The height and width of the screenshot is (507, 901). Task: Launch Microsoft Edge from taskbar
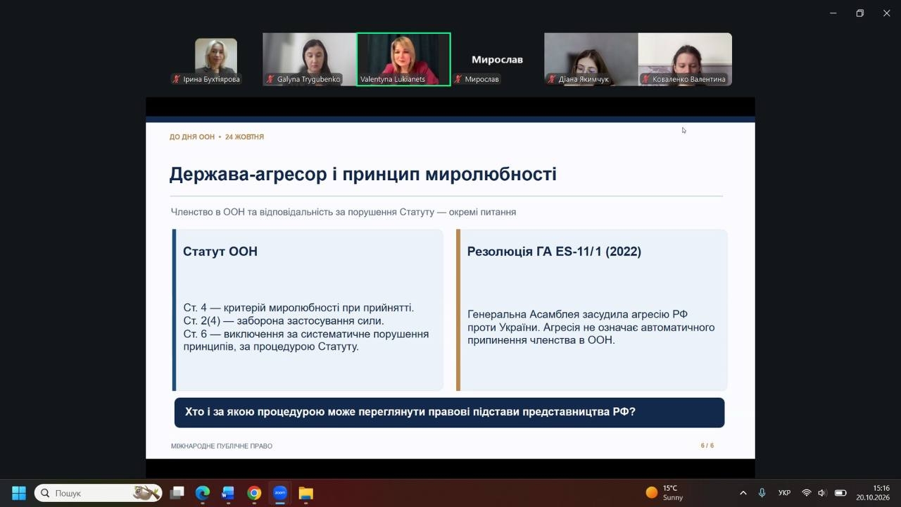pos(203,493)
